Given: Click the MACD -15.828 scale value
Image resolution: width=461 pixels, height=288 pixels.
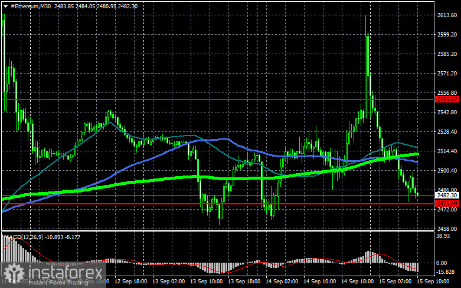Looking at the screenshot, I should [446, 272].
